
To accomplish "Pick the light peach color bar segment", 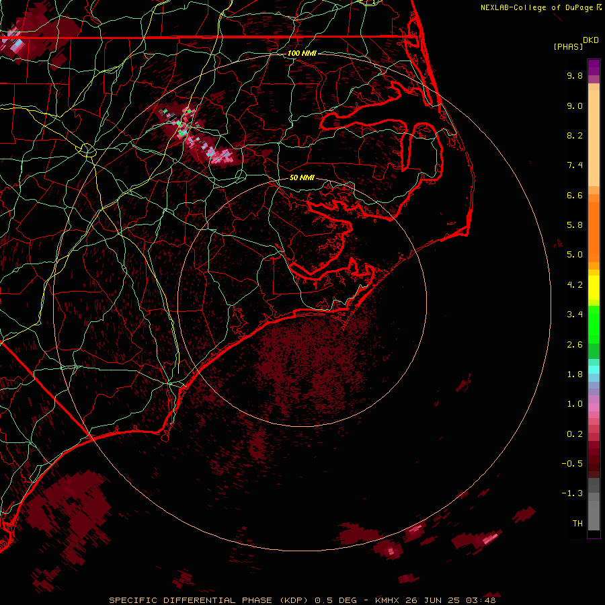I will point(594,138).
